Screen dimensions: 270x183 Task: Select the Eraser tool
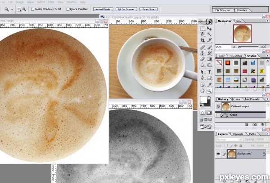202,59
